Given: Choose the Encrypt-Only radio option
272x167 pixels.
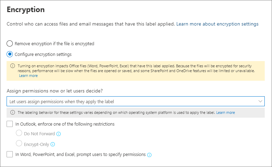Looking at the screenshot, I should tap(19, 144).
